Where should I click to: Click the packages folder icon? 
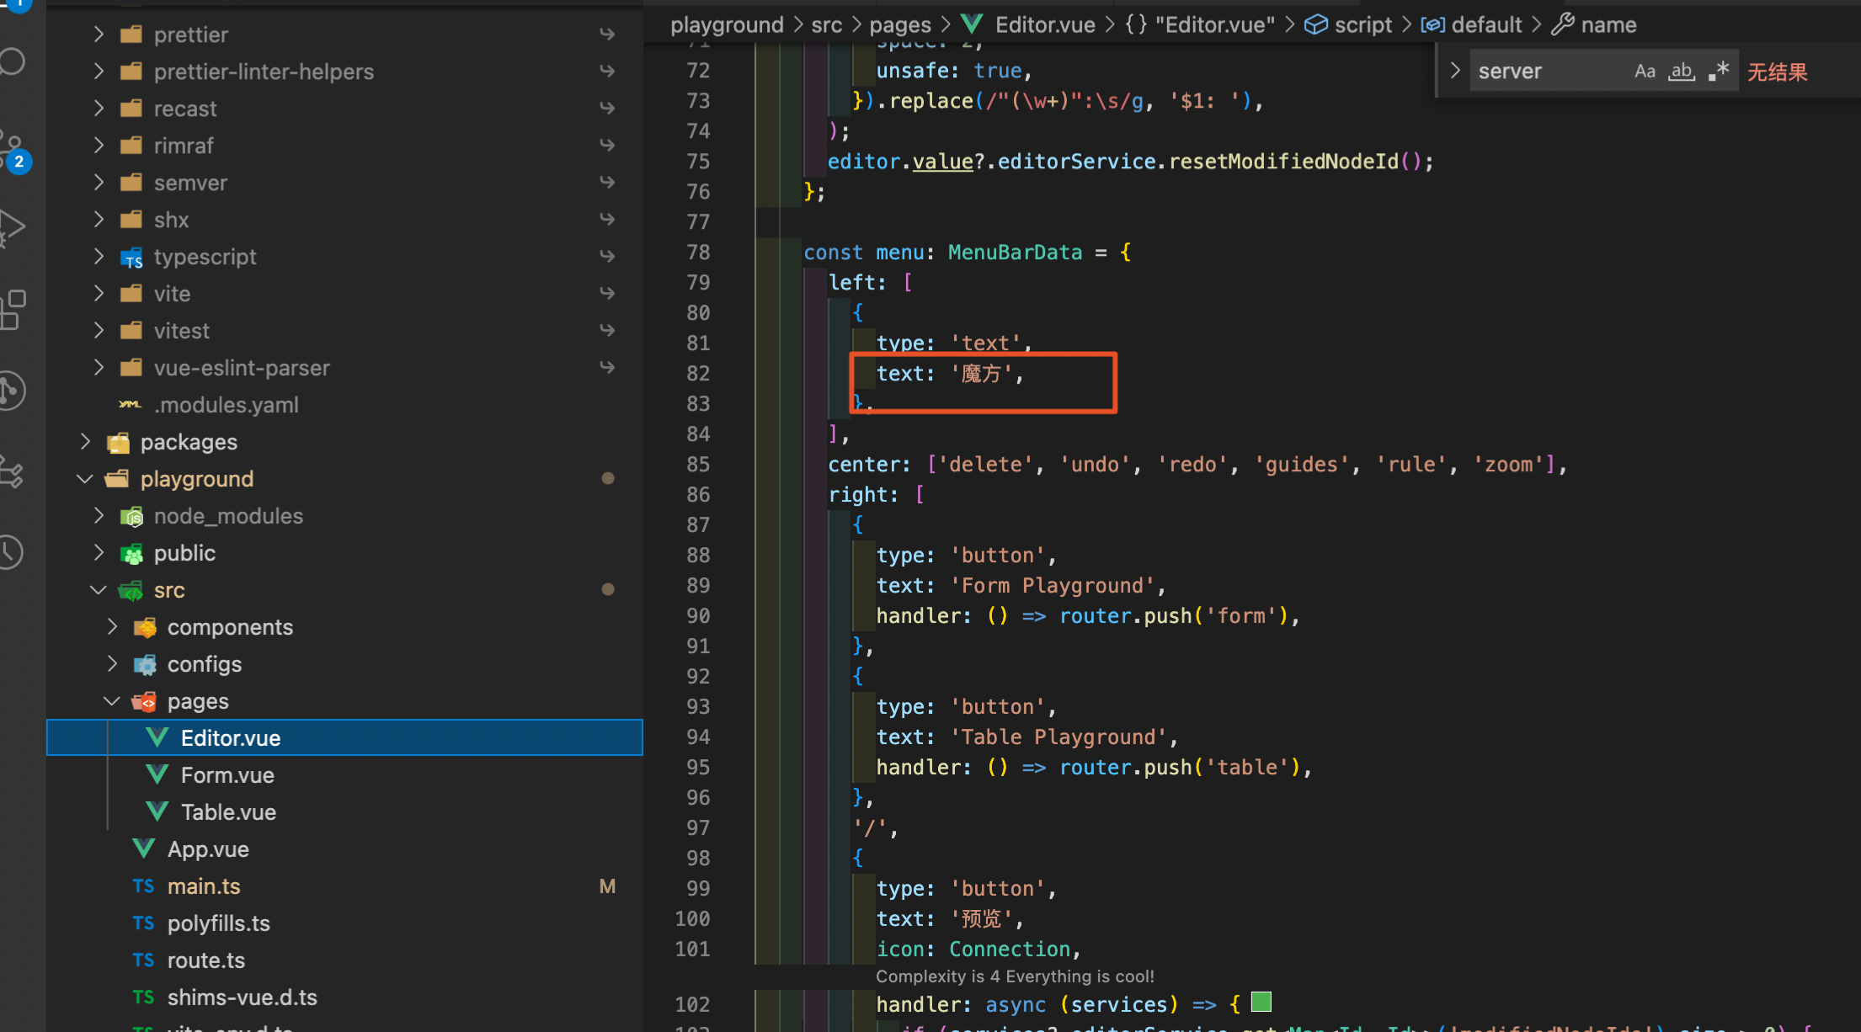click(118, 442)
